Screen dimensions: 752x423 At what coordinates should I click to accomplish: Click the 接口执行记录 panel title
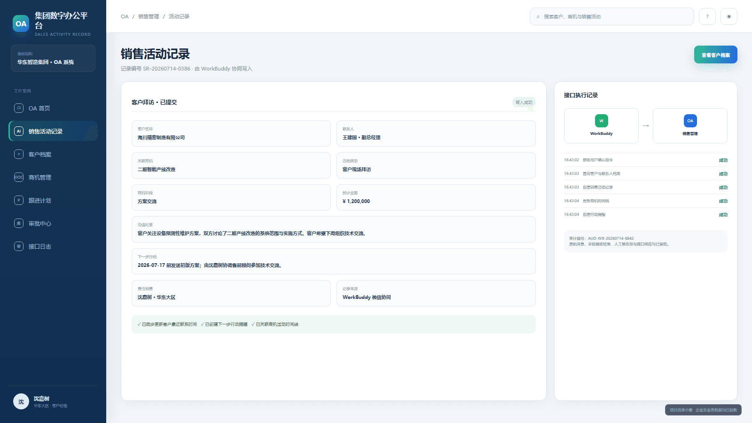(x=581, y=95)
